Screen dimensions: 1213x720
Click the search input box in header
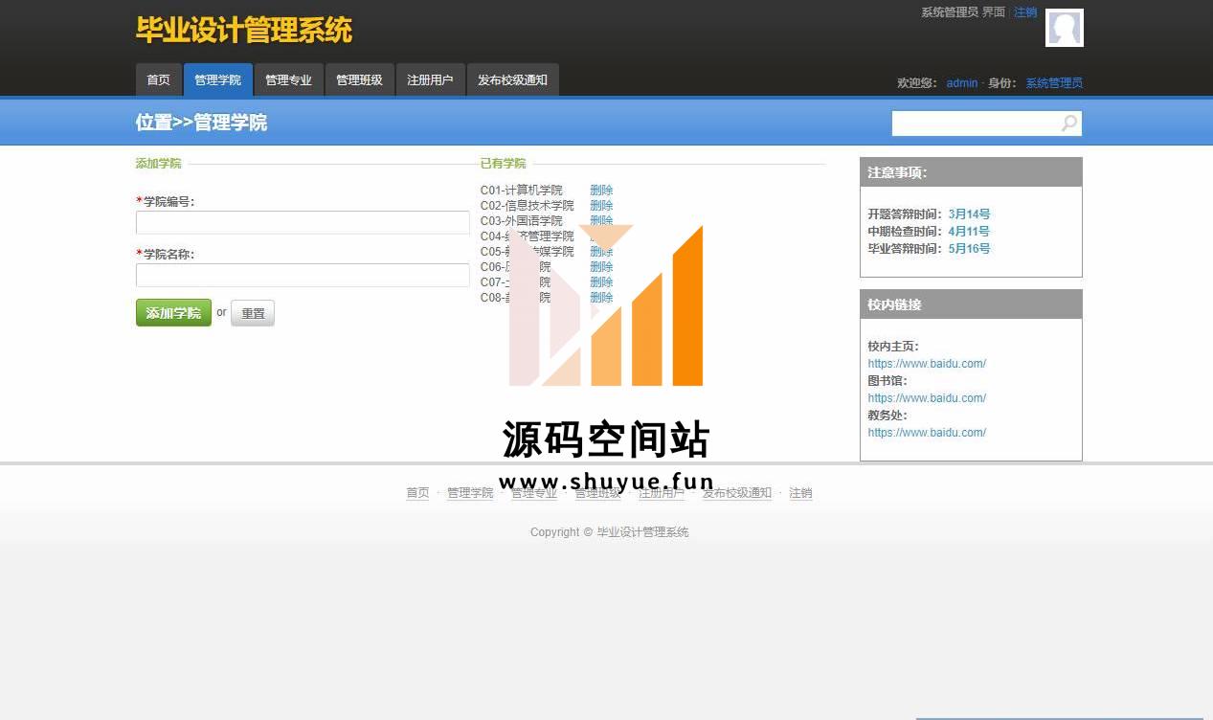click(975, 124)
